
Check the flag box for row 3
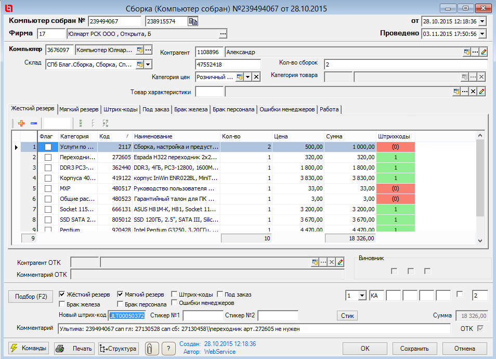point(48,168)
